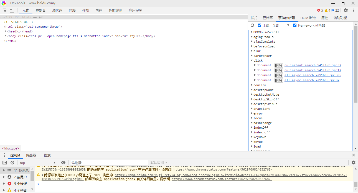This screenshot has width=358, height=193.
Task: Switch to the 元素 (Elements) tab
Action: point(26,10)
